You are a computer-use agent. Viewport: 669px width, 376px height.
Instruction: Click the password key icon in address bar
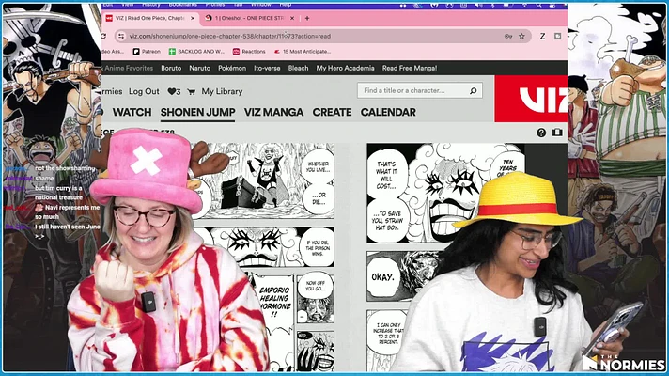point(507,37)
